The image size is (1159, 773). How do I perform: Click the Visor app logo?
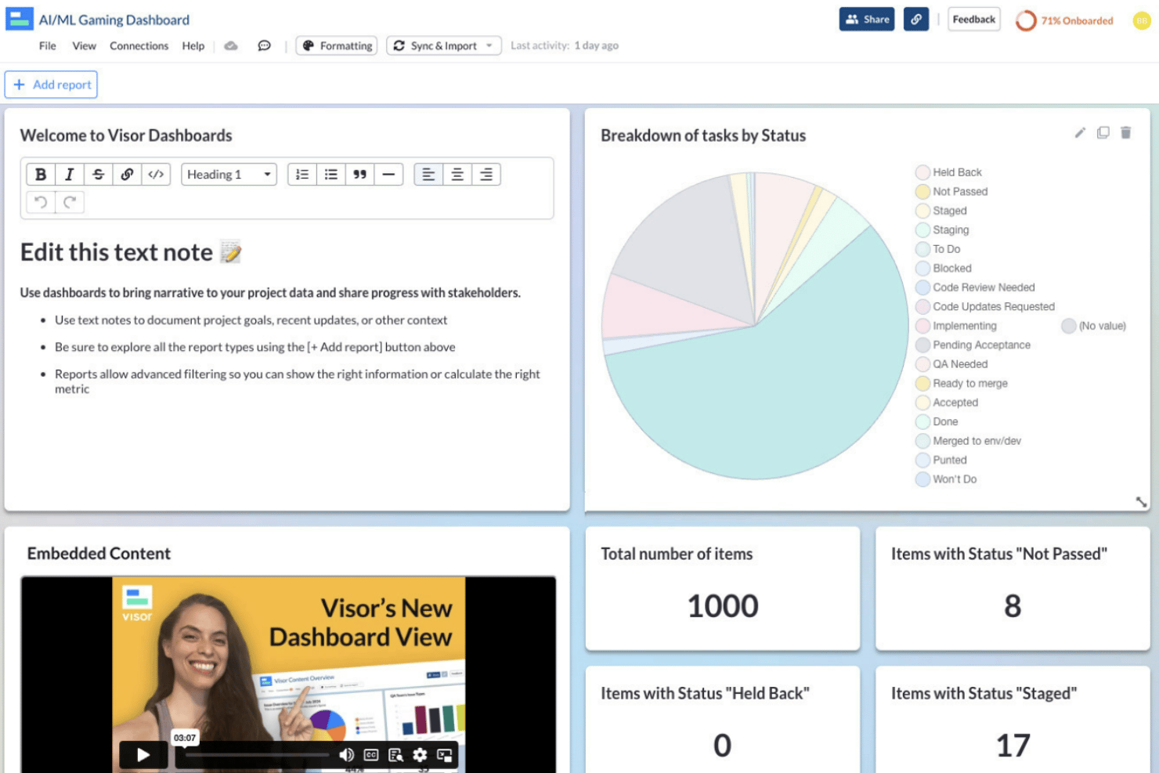(x=20, y=19)
